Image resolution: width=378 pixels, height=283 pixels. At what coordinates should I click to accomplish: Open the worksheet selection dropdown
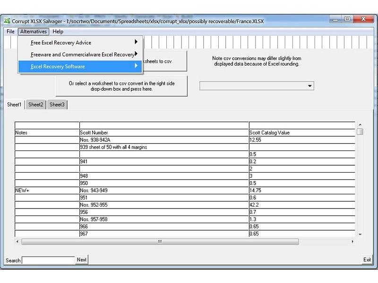(x=310, y=86)
